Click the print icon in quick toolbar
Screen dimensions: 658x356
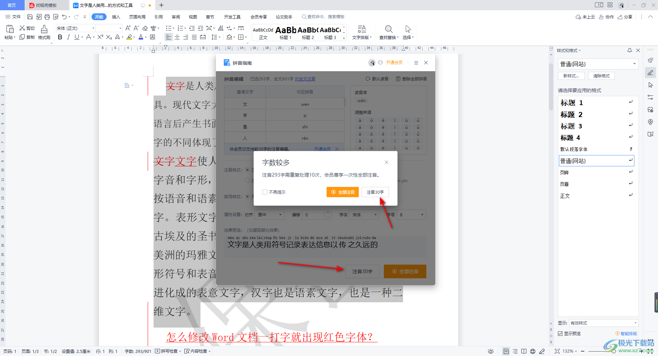47,17
